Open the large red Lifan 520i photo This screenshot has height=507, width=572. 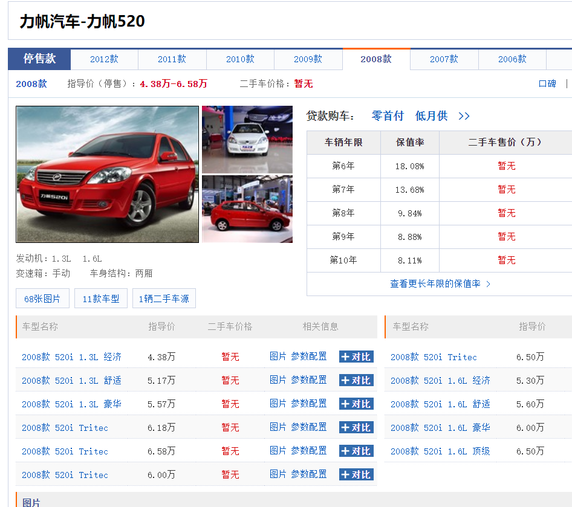[x=107, y=174]
